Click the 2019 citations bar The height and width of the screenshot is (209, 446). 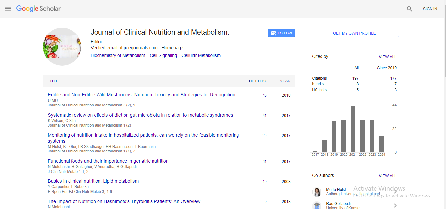point(334,137)
